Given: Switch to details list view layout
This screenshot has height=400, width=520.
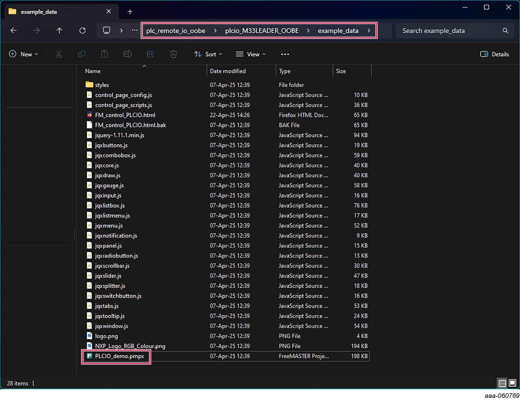Looking at the screenshot, I should [x=502, y=383].
